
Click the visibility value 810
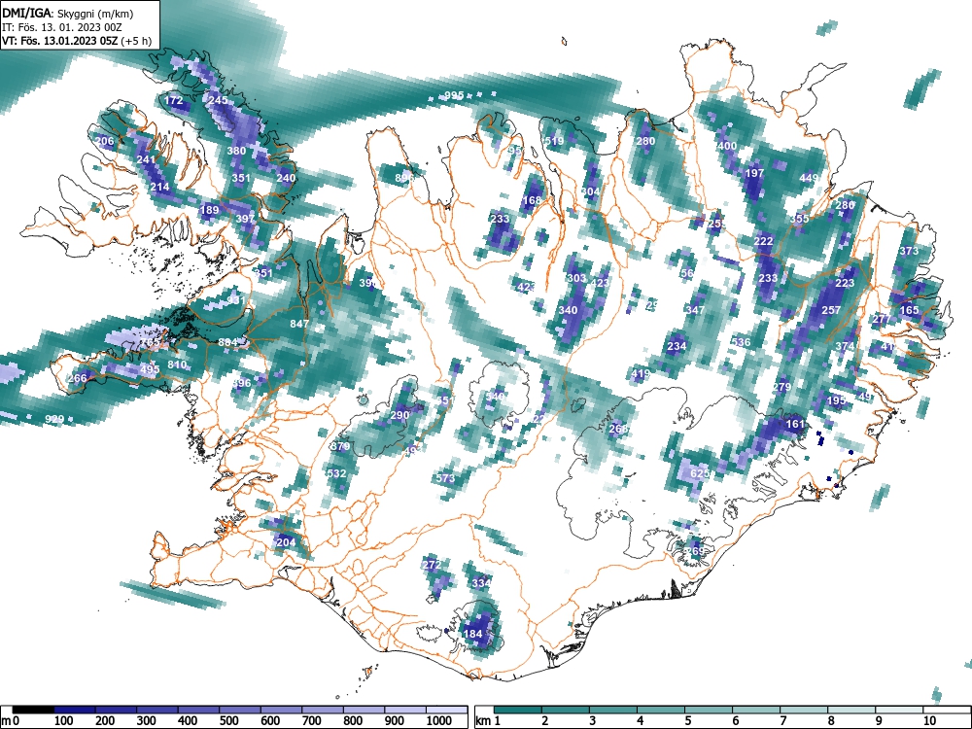177,364
